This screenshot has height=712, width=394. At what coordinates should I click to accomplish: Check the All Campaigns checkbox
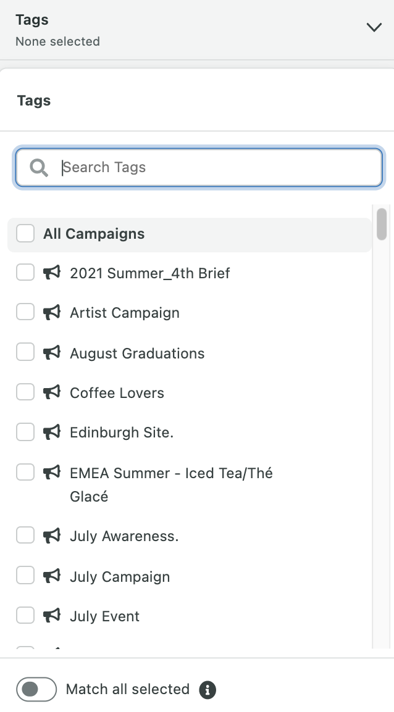point(25,233)
